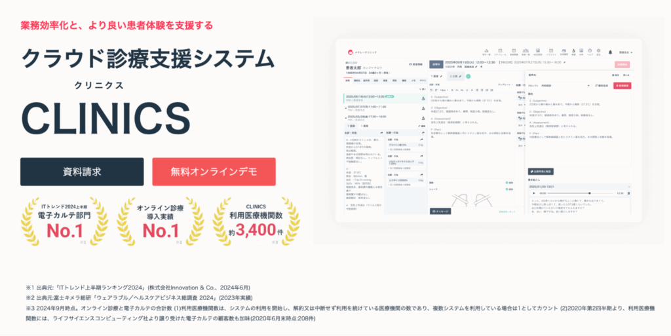Copy the アスベリン prescription with its arrow icon
This screenshot has width=671, height=336.
(421, 140)
